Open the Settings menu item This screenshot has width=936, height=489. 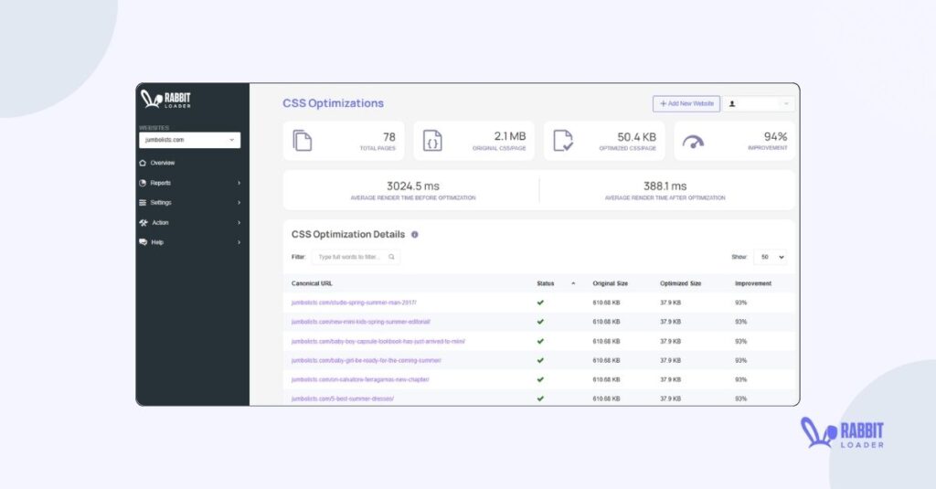point(161,202)
